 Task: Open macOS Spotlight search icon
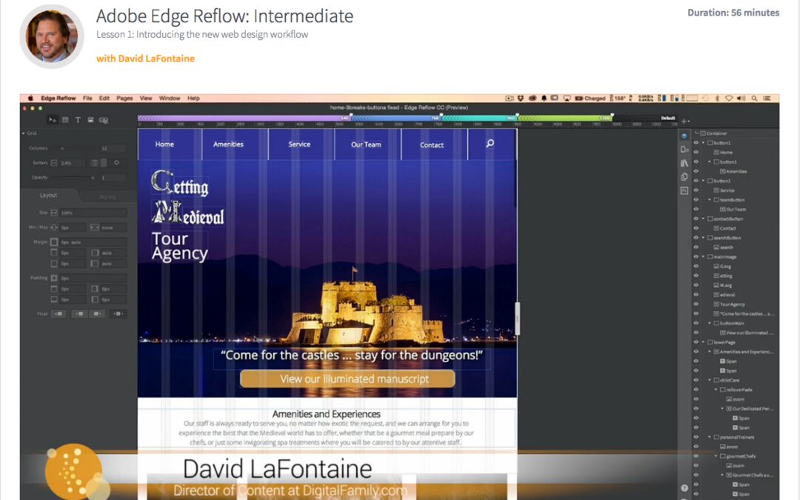754,98
